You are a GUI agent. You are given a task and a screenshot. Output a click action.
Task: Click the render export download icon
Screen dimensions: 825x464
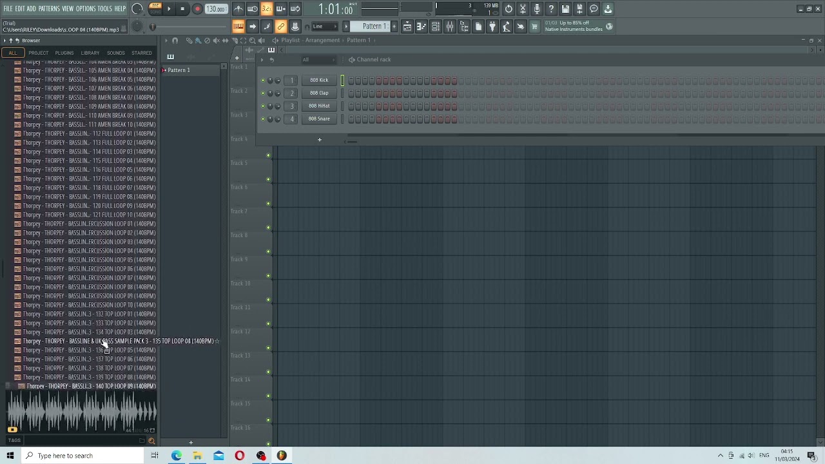tap(608, 9)
